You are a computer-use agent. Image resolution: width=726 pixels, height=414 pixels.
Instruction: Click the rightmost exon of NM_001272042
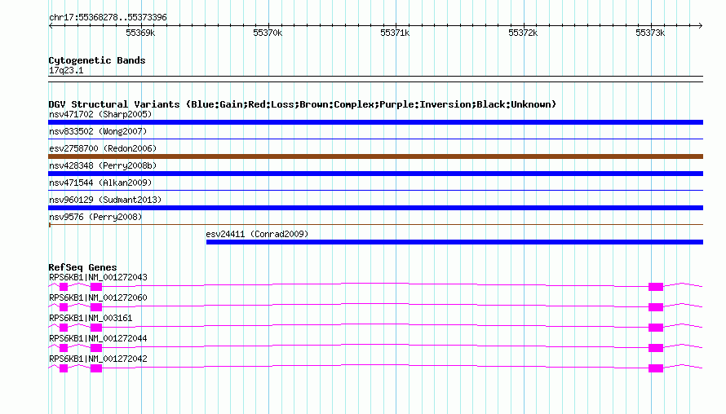point(656,368)
